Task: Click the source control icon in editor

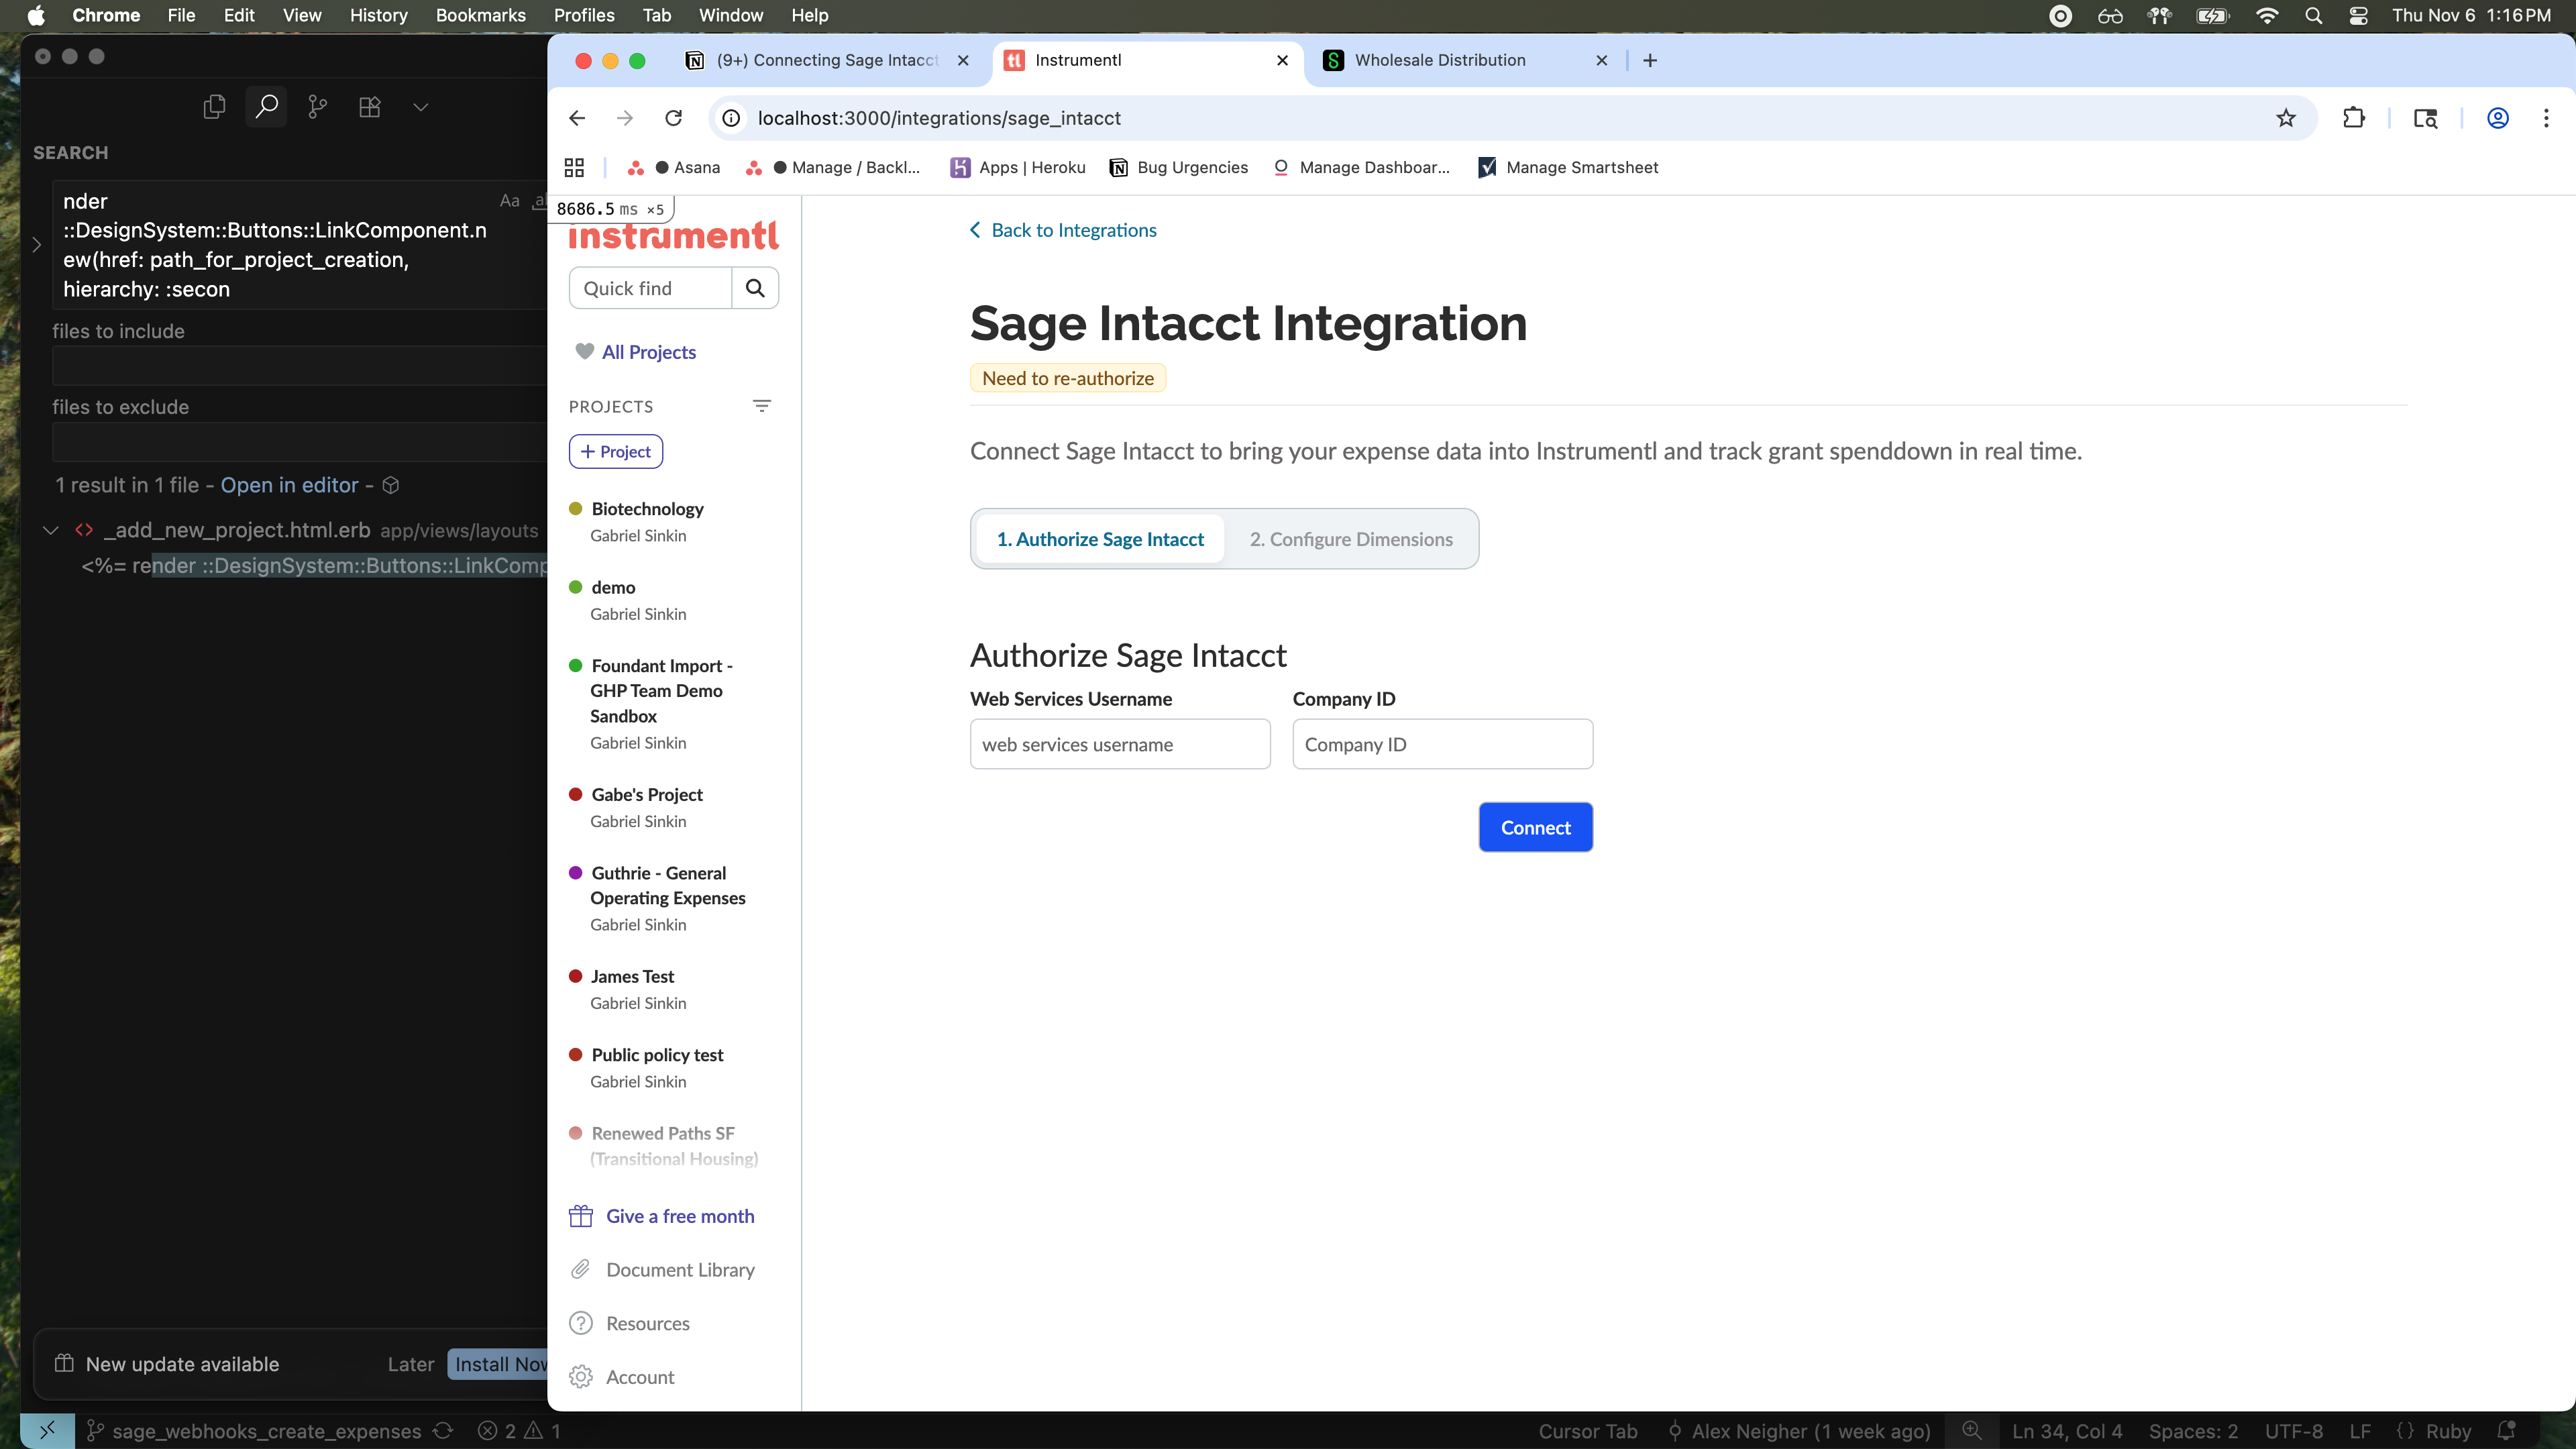Action: pyautogui.click(x=317, y=107)
